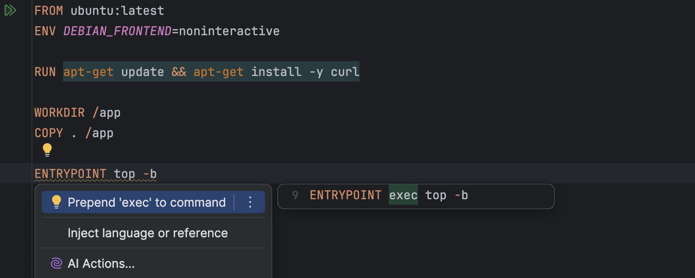Click the yellow lightbulb above the ENTRYPOINT line

[x=47, y=150]
